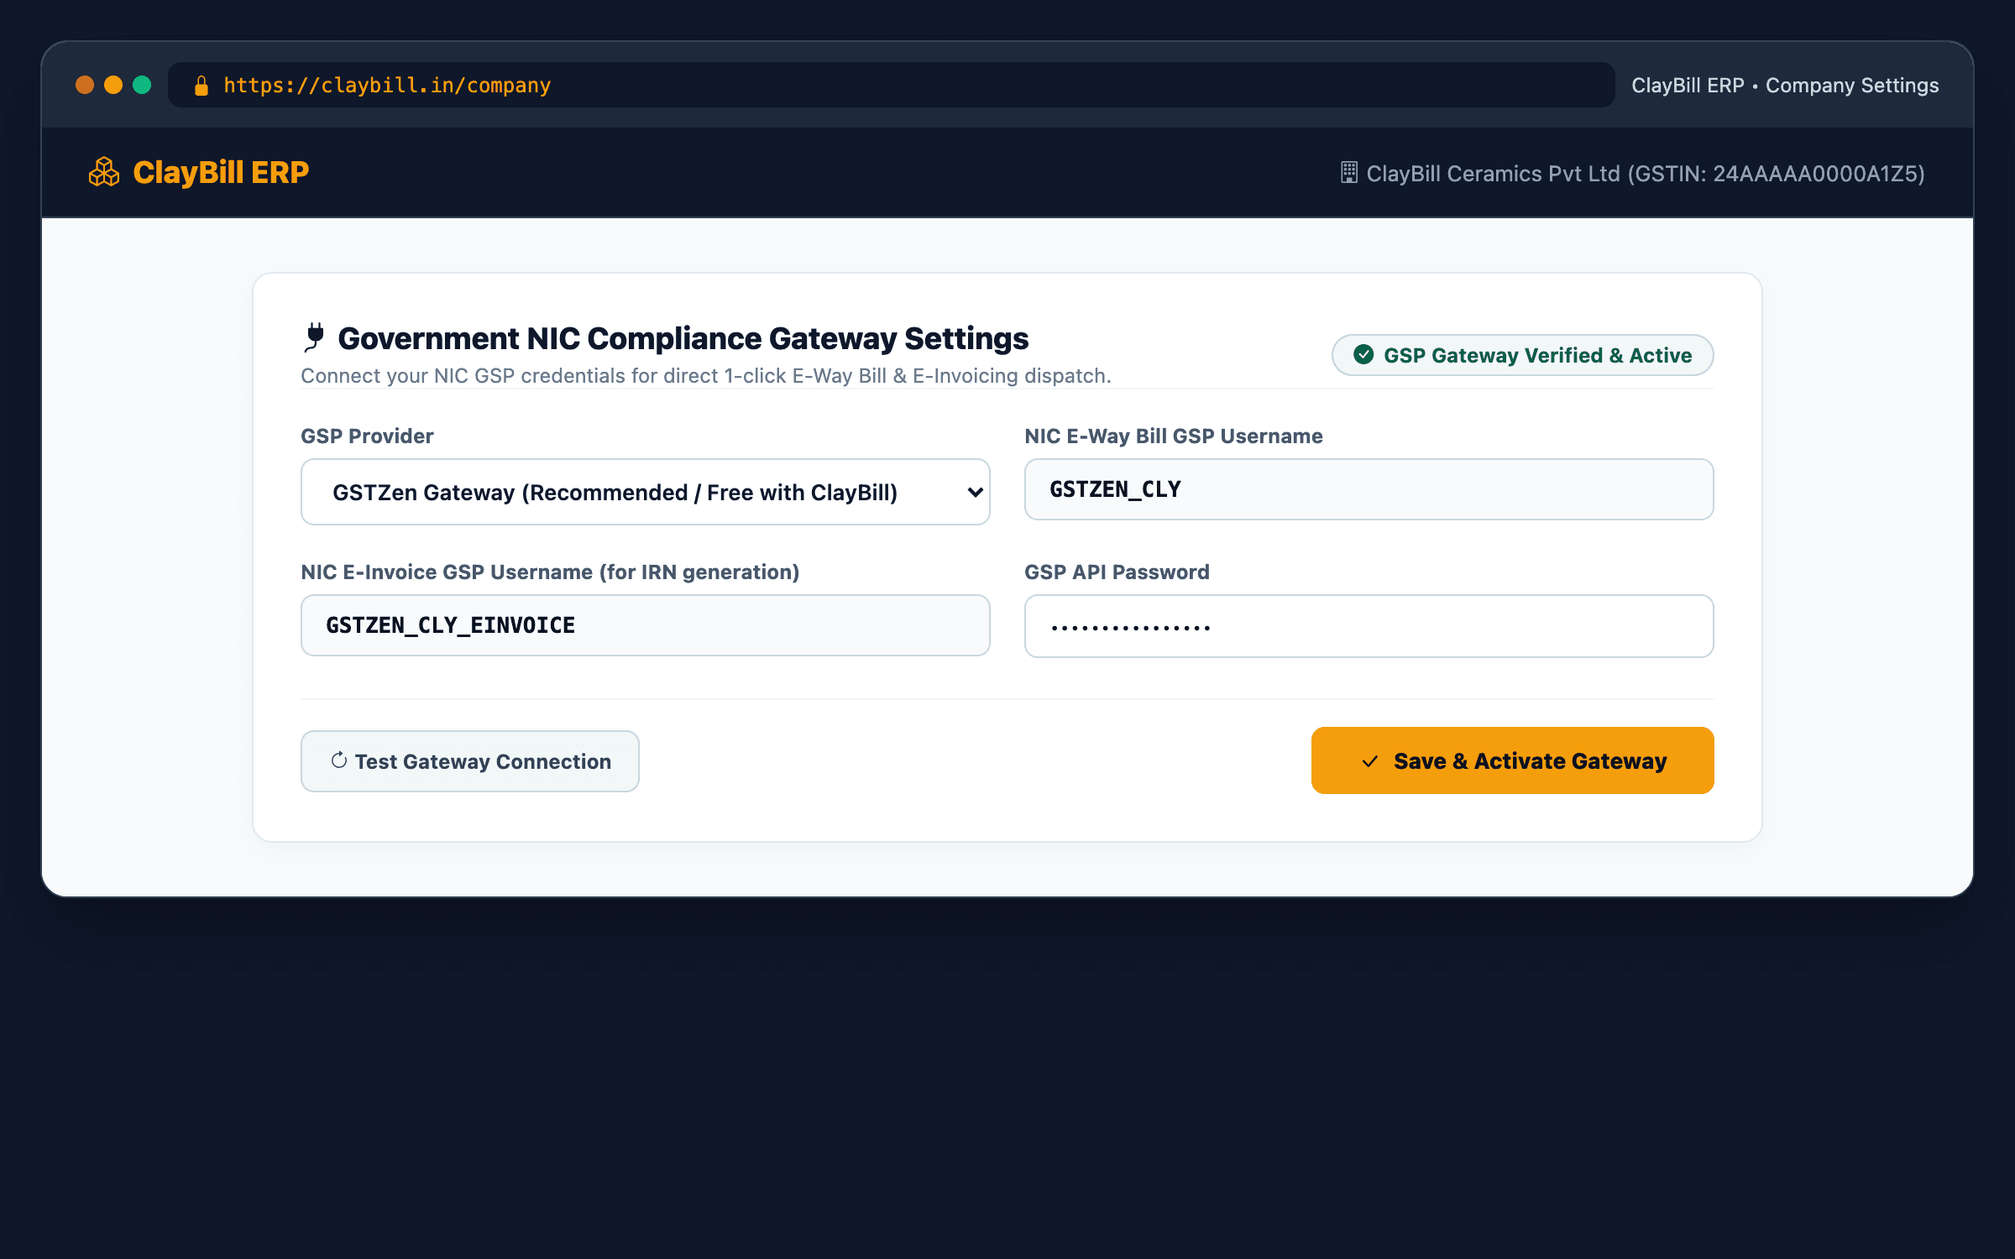Click the 'NIC E-Invoice GSP Username' label
This screenshot has height=1259, width=2015.
click(x=550, y=572)
